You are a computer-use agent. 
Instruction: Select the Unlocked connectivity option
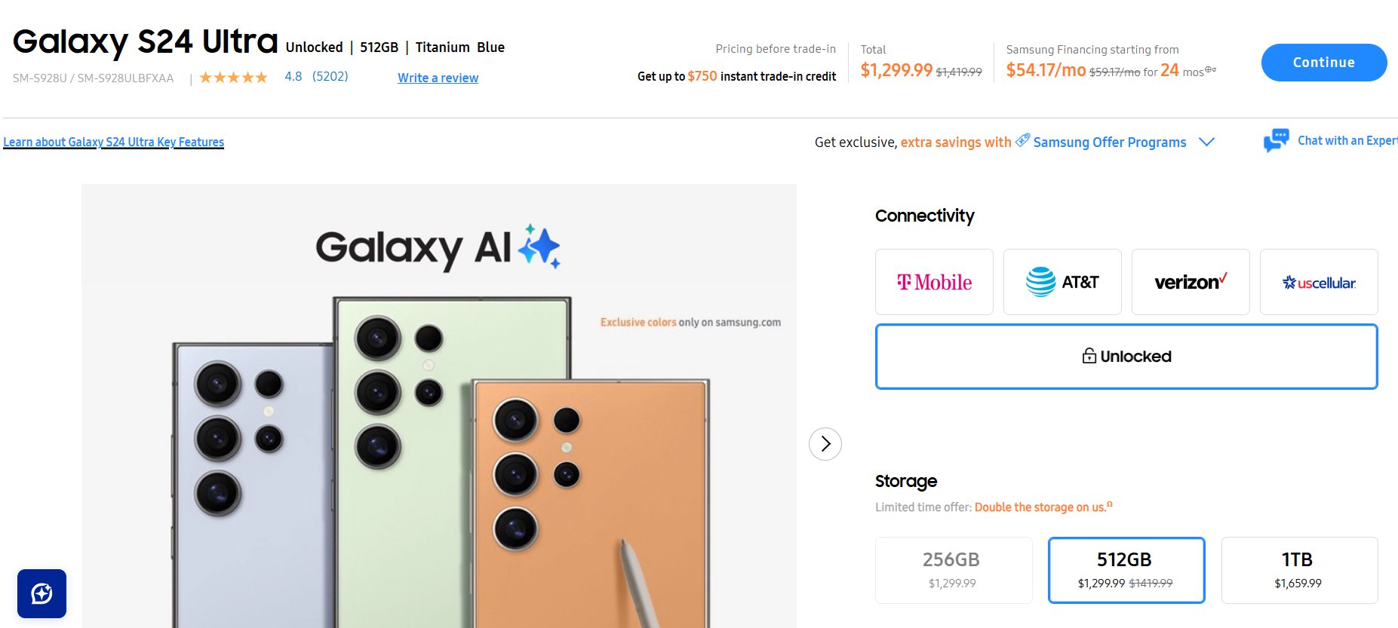(1126, 356)
